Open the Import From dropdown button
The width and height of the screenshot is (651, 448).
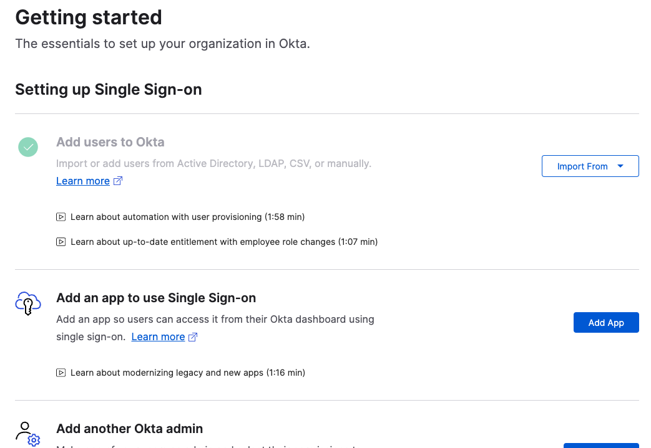(x=590, y=166)
